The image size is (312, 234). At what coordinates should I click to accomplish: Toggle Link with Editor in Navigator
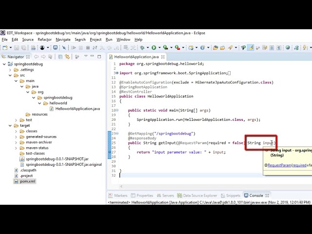[67, 57]
